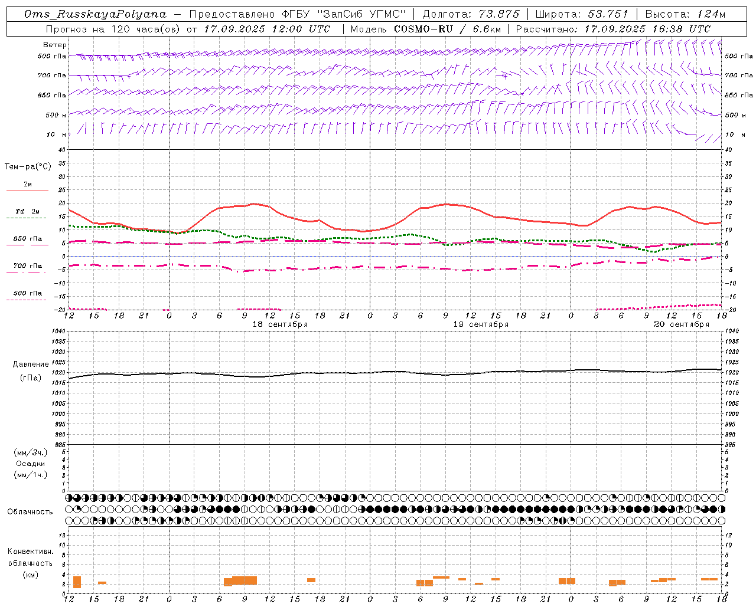Image resolution: width=756 pixels, height=604 pixels.
Task: Click the Ветер wind panel label
Action: (x=55, y=45)
